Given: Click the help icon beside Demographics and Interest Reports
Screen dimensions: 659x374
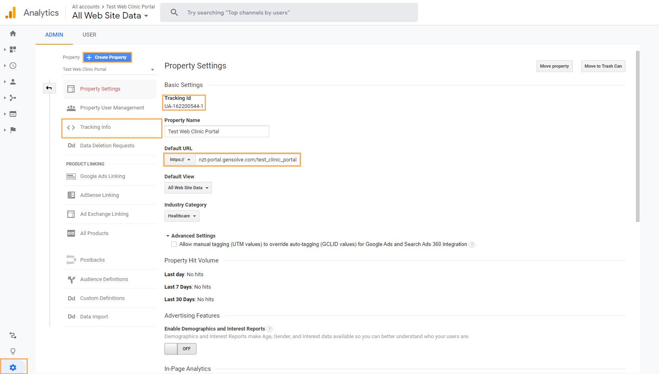Looking at the screenshot, I should [x=270, y=329].
